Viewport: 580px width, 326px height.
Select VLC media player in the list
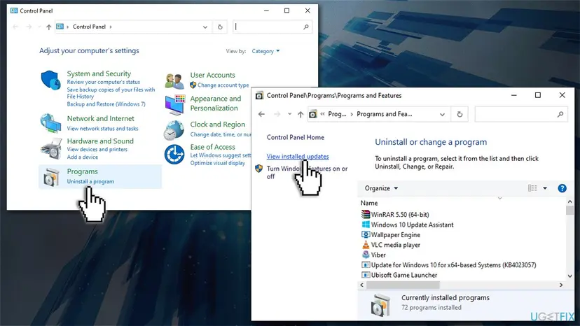tap(395, 245)
